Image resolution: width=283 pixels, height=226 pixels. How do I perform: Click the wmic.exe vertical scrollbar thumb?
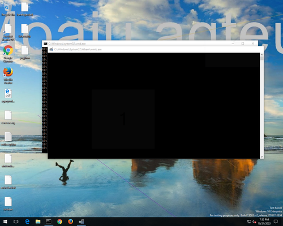261,58
